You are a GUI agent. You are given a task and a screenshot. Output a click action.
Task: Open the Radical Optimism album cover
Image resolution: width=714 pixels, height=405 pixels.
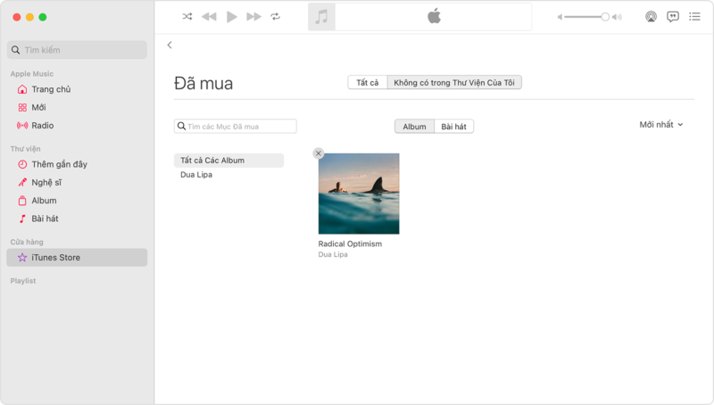[x=359, y=194]
